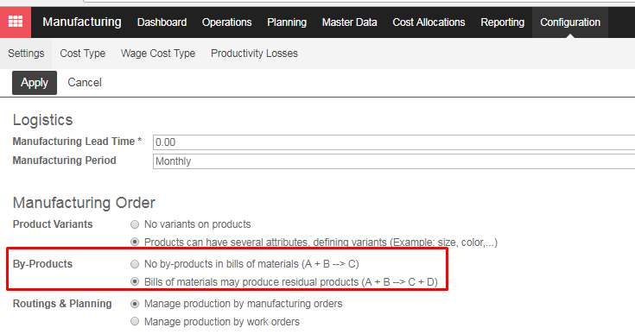The image size is (635, 334).
Task: Switch to Wage Cost Type submenu
Action: [158, 54]
